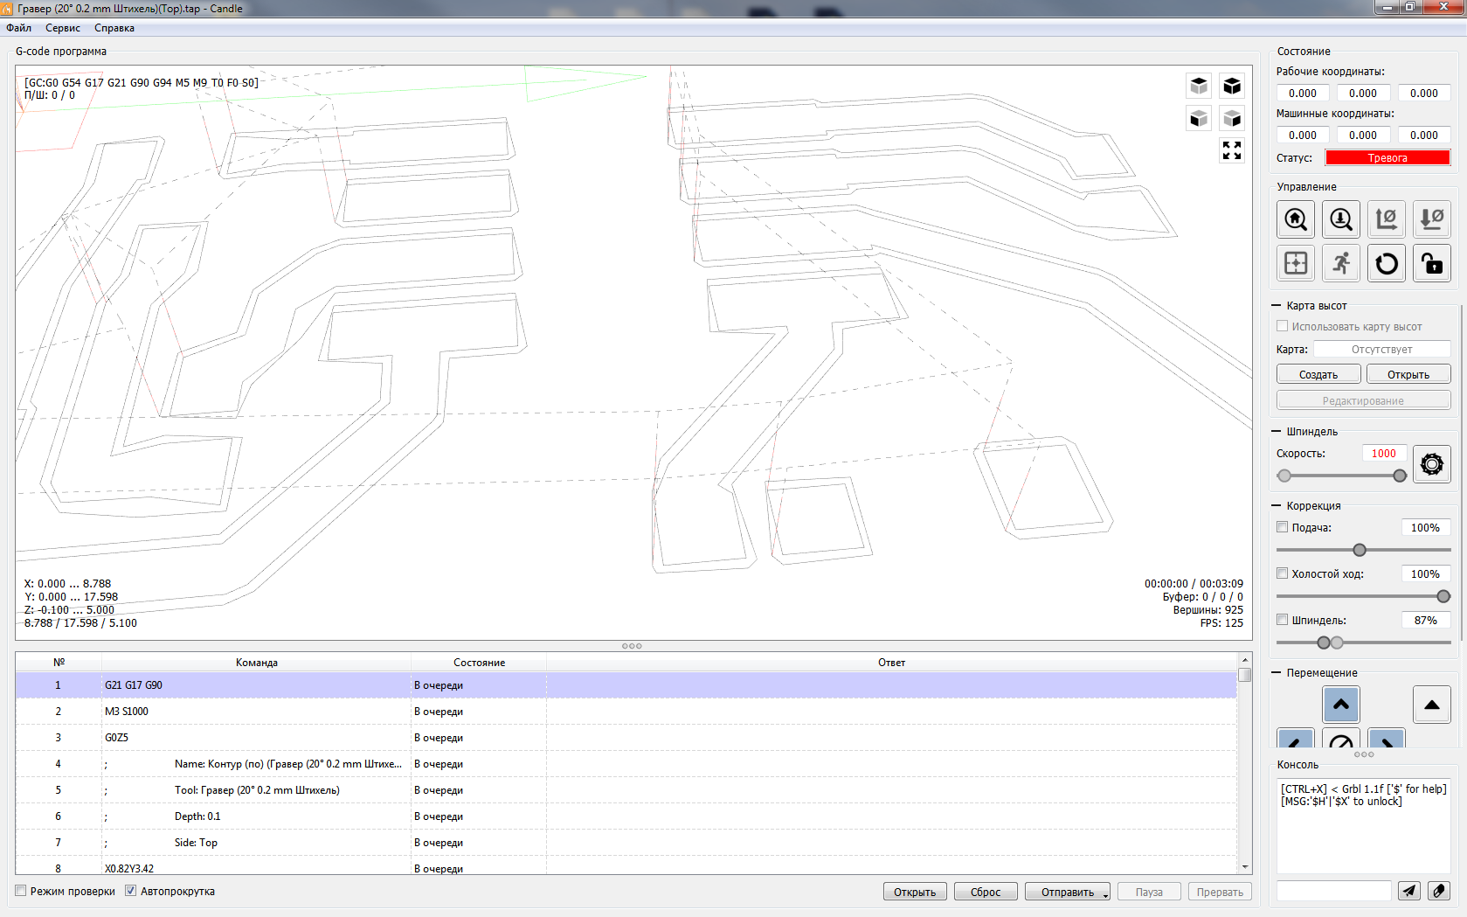
Task: Adjust the spindle Скорость slider
Action: pyautogui.click(x=1342, y=476)
